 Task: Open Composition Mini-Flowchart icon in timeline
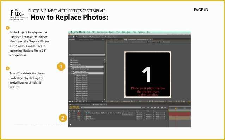pyautogui.click(x=144, y=108)
